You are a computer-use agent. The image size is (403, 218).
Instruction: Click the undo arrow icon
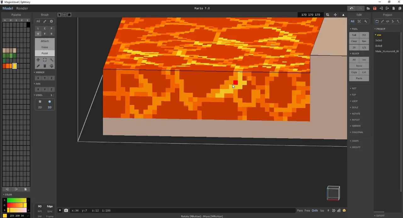(x=351, y=8)
